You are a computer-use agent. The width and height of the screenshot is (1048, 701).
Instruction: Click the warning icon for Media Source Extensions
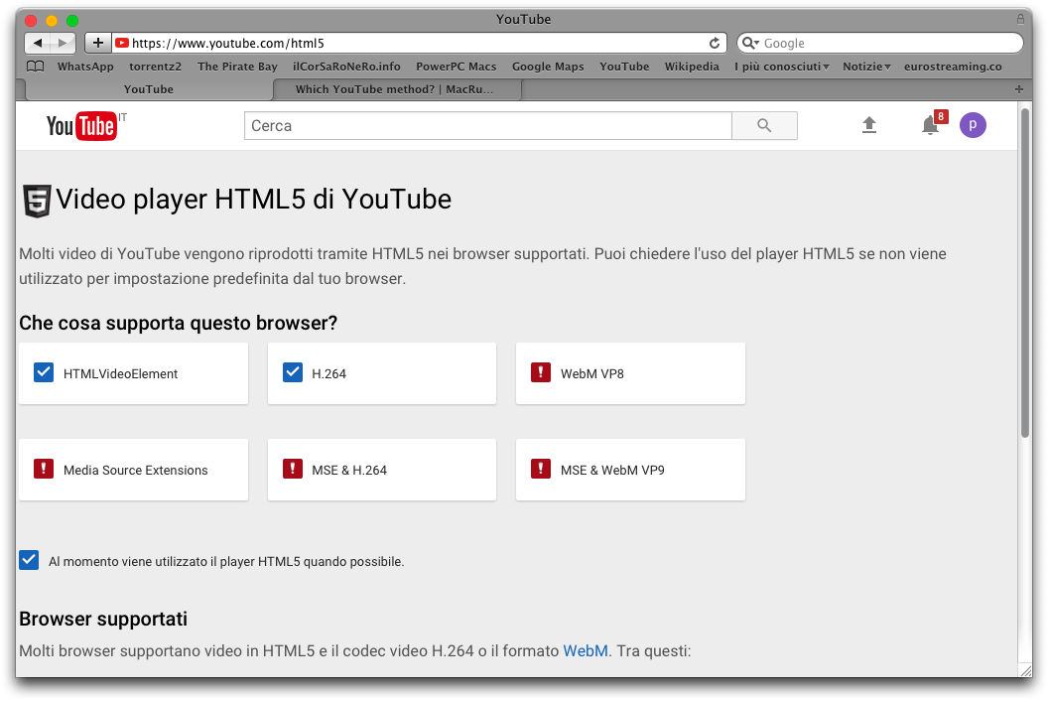click(x=44, y=469)
